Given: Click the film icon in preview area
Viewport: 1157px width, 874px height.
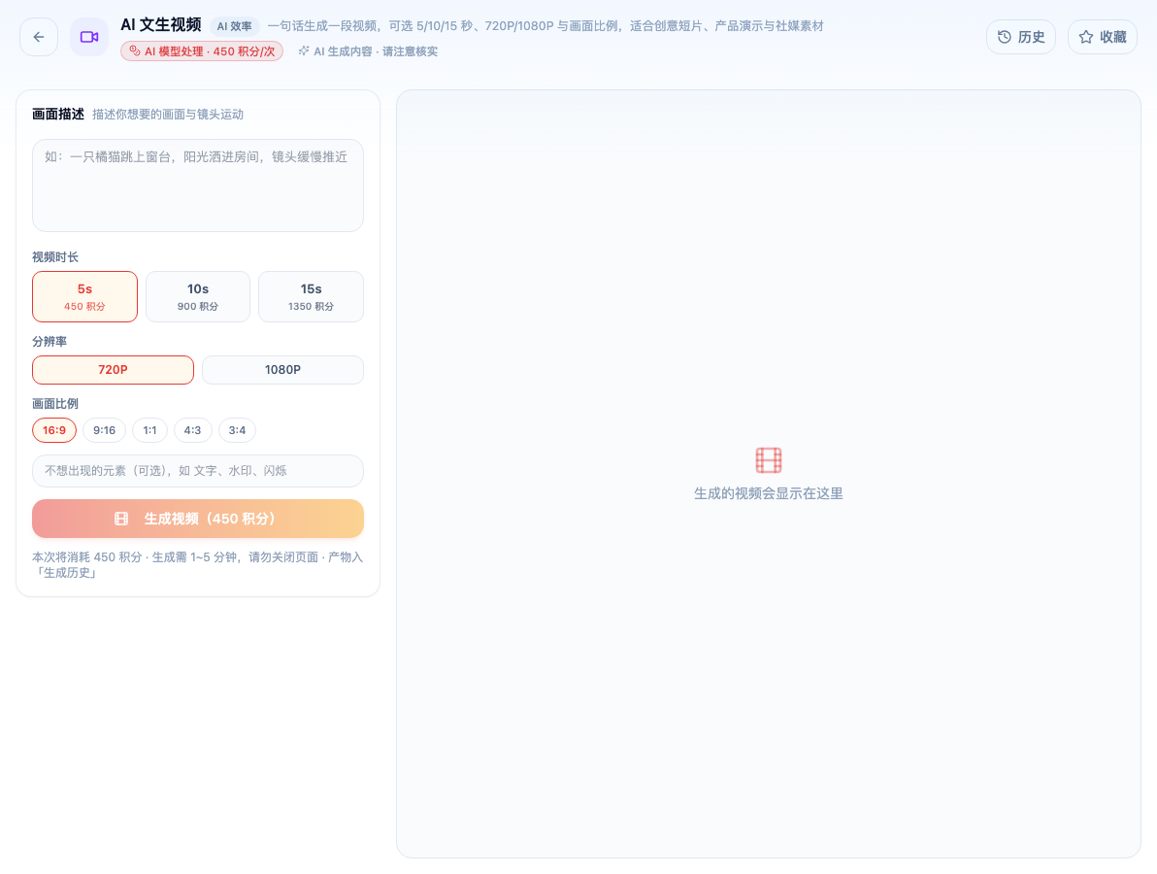Looking at the screenshot, I should (768, 460).
